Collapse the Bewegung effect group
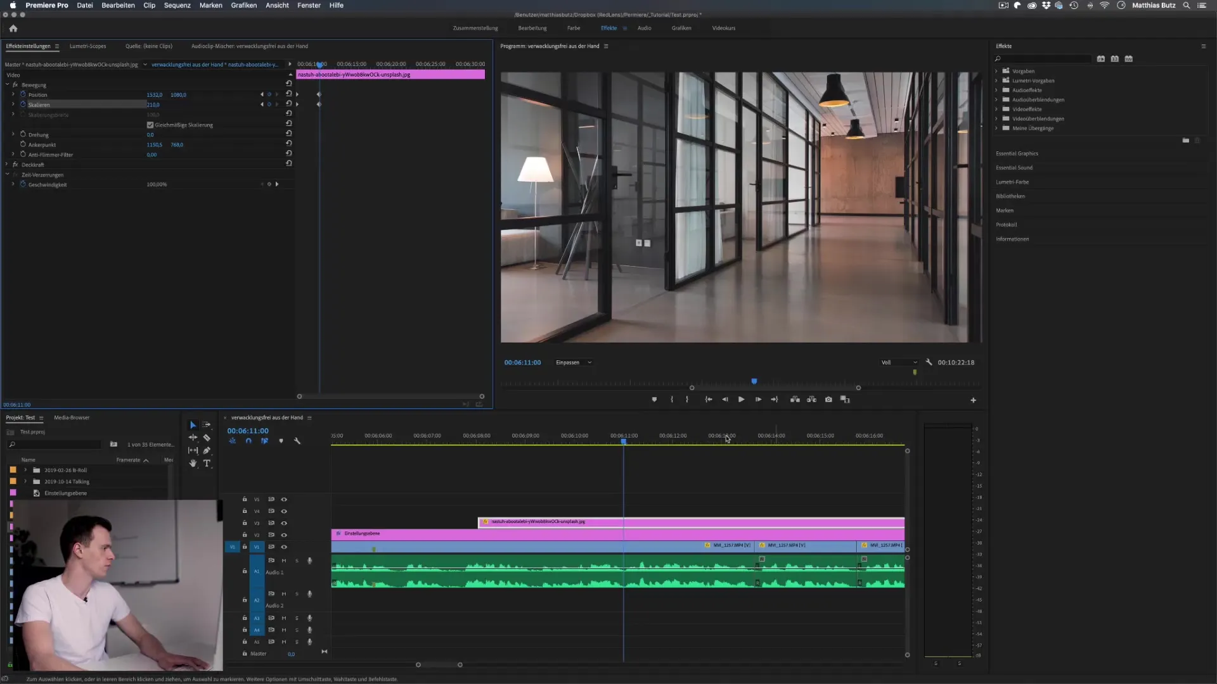 [8, 84]
